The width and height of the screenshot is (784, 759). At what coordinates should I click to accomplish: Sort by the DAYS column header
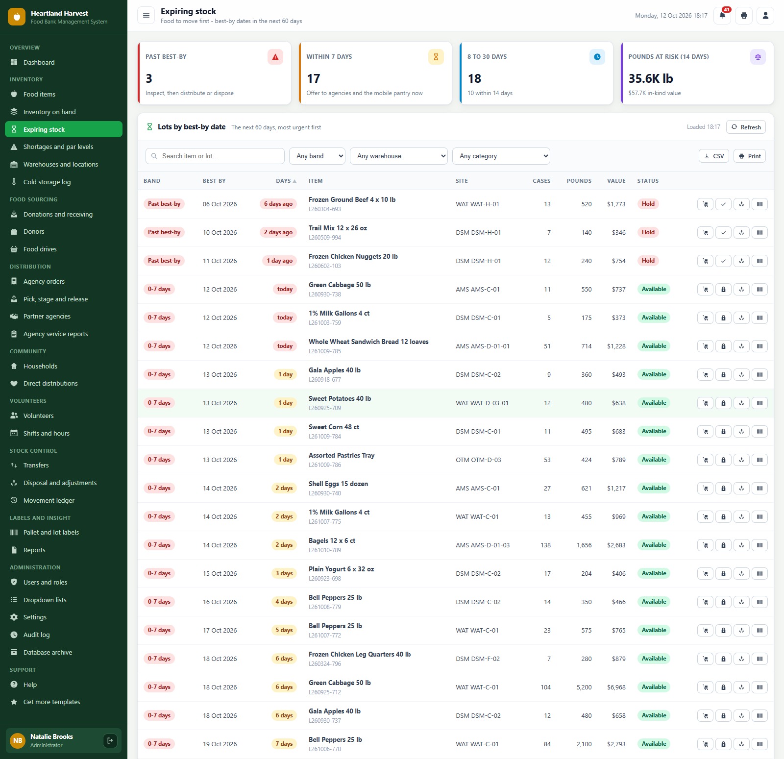tap(286, 181)
